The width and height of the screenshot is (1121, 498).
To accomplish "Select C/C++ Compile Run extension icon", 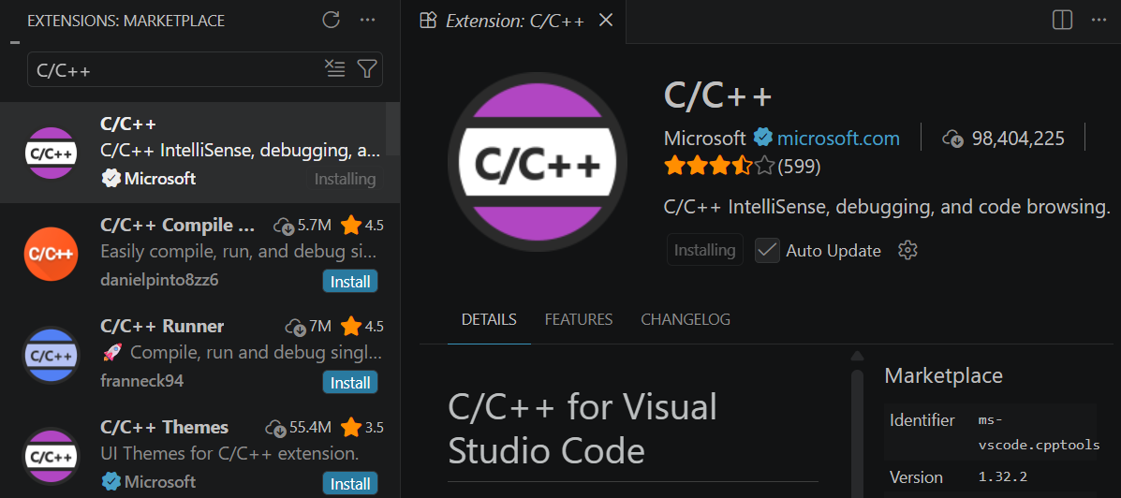I will [x=50, y=254].
